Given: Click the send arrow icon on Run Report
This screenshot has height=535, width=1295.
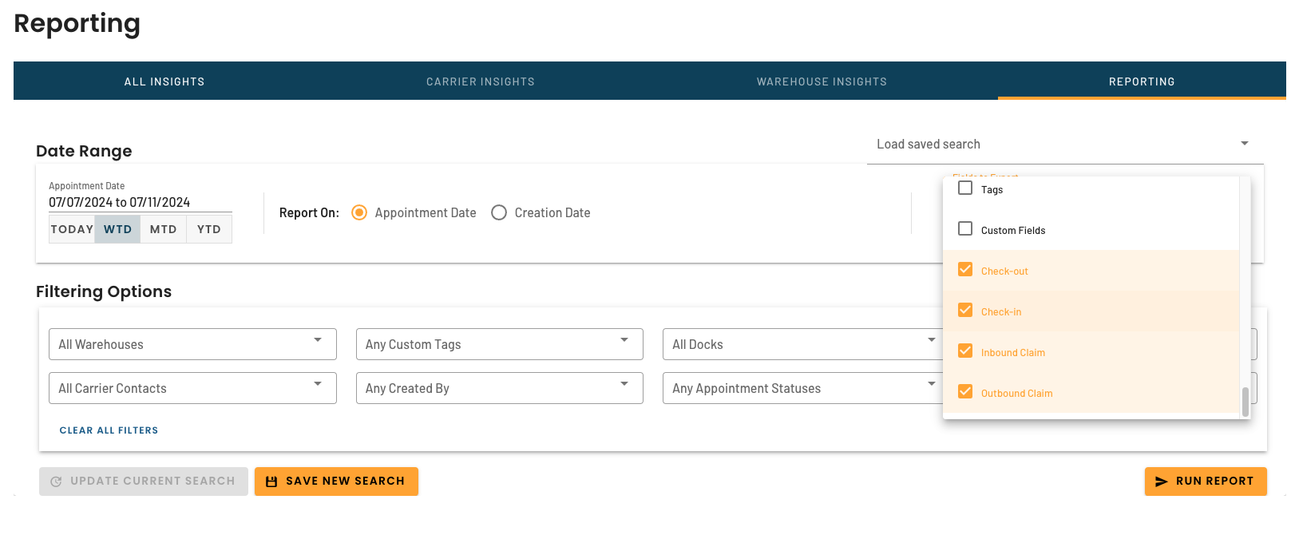Looking at the screenshot, I should (x=1162, y=481).
